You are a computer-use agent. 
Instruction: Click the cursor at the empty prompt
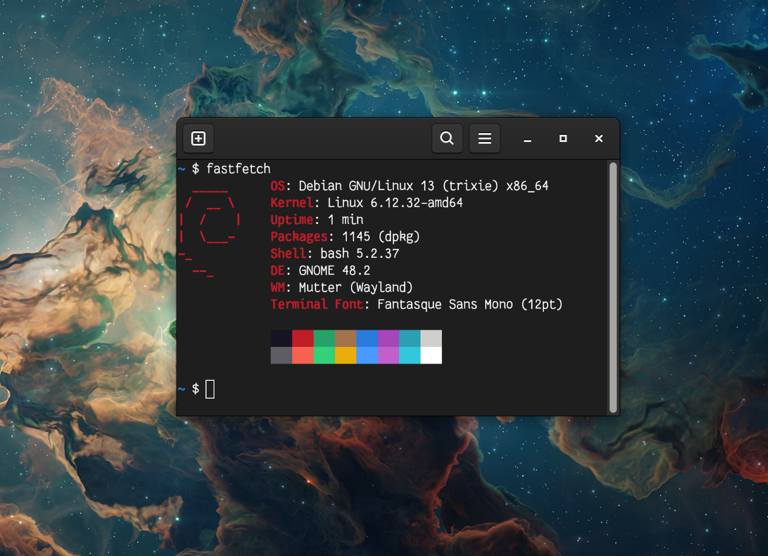click(x=210, y=390)
